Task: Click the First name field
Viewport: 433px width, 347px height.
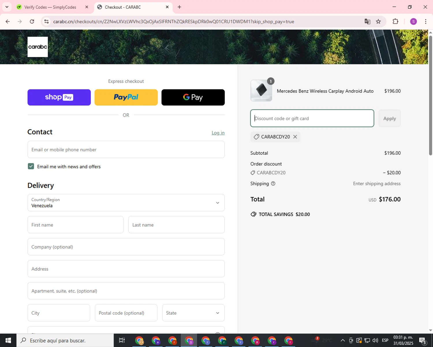Action: [x=76, y=225]
